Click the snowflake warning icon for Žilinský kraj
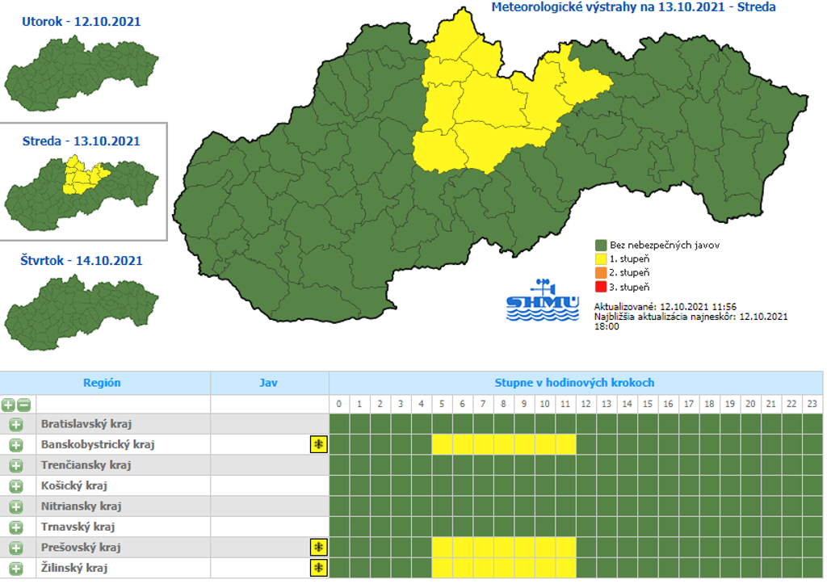Screen dimensions: 827x584 click(x=319, y=568)
